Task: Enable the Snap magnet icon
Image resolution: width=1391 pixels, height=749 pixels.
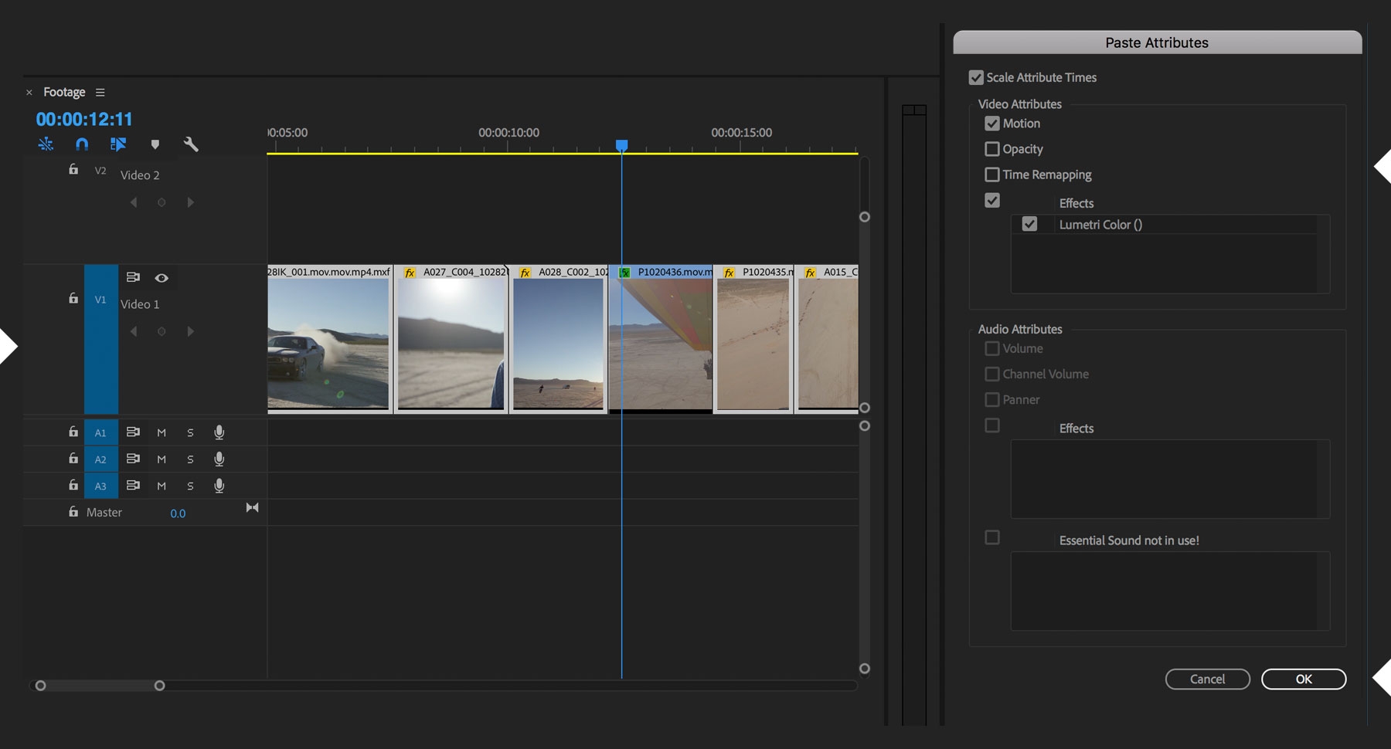Action: click(82, 144)
